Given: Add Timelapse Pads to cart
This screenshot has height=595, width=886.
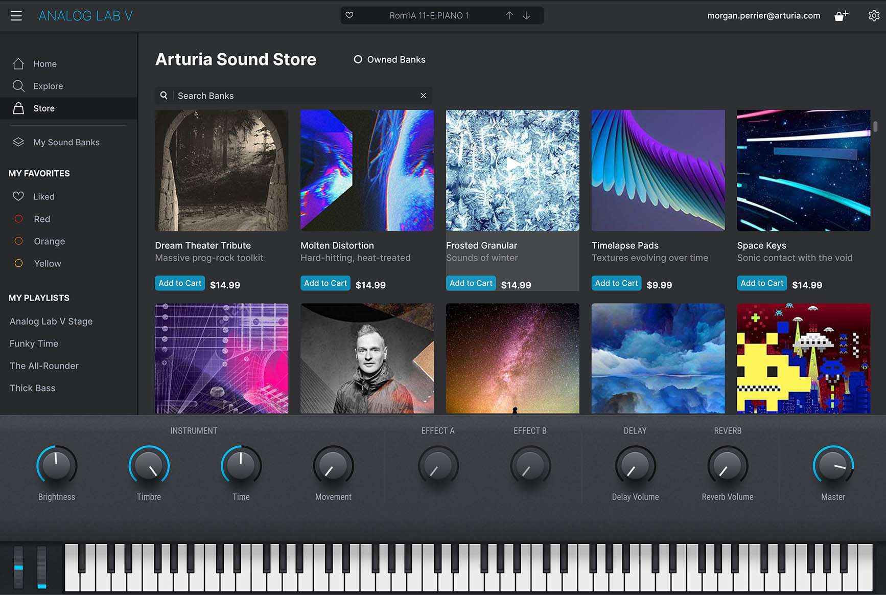Looking at the screenshot, I should (616, 283).
